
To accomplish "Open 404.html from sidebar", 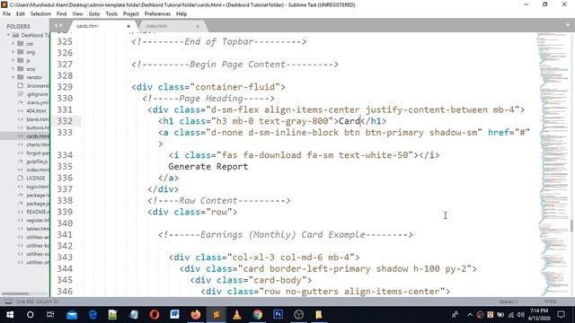I will point(36,111).
